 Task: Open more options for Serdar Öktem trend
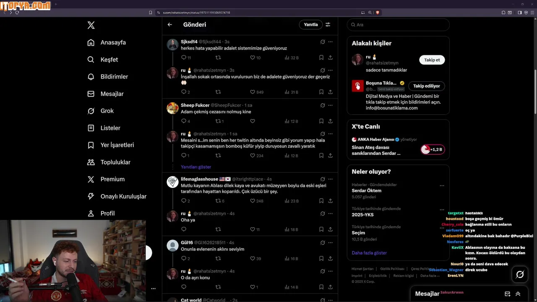(442, 185)
